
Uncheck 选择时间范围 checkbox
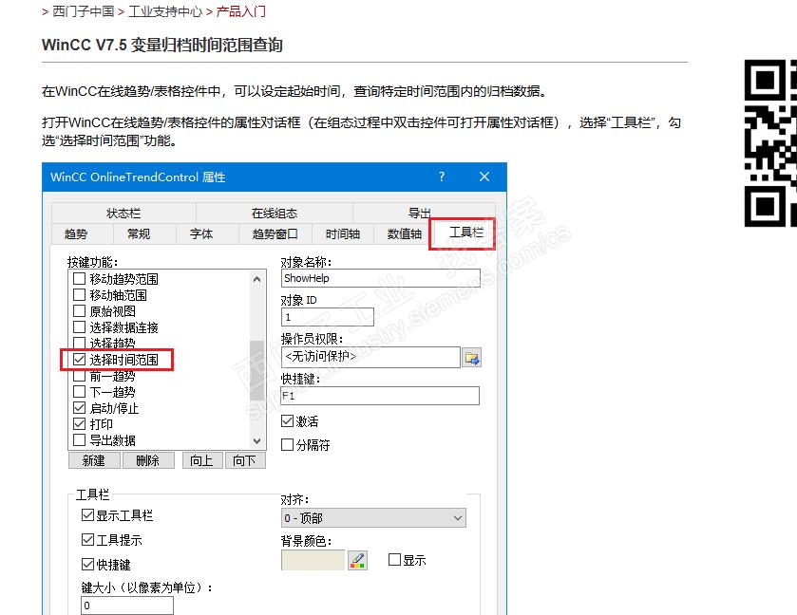pyautogui.click(x=79, y=360)
